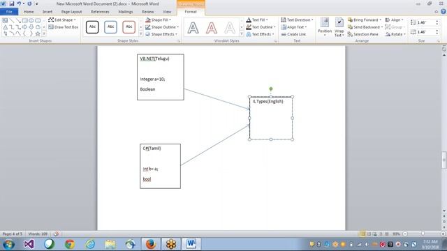Expand the WordArt Styles gallery more arrow
The height and width of the screenshot is (251, 447).
click(242, 34)
